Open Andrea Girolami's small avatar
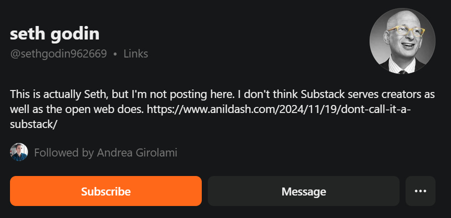The image size is (451, 218). pos(19,152)
